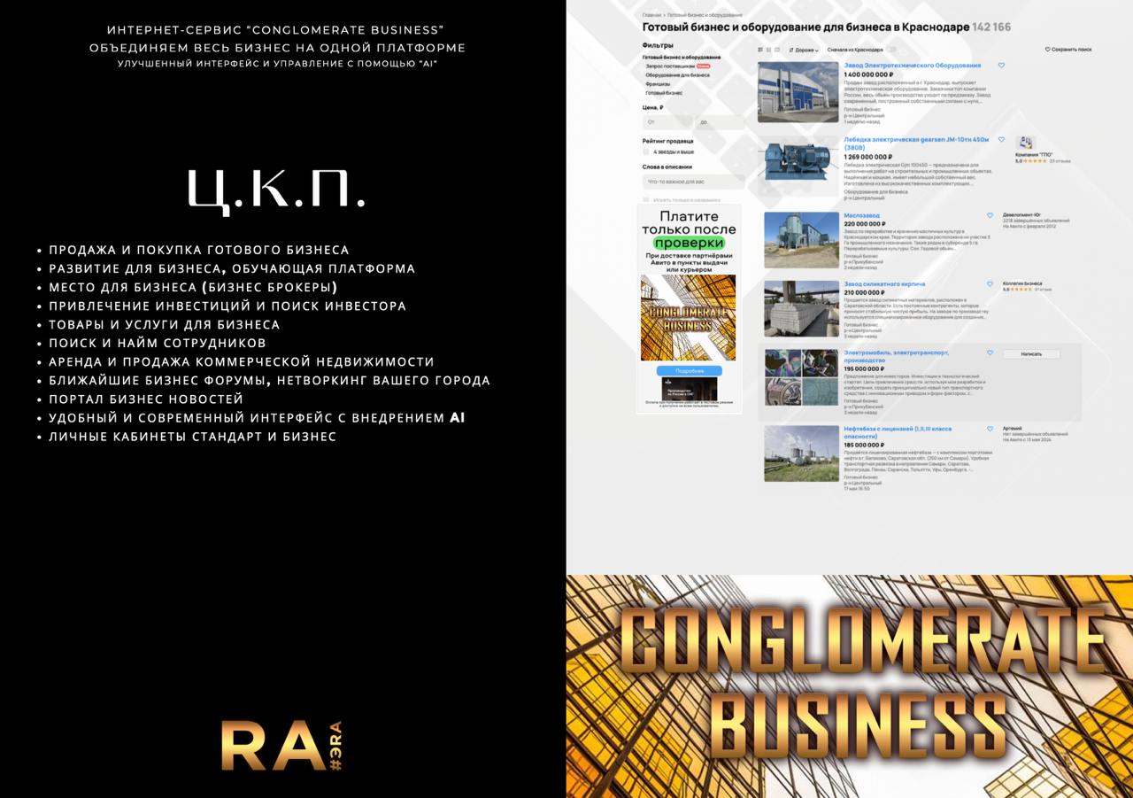
Task: Tick the Искать только в названиях checkbox
Action: click(x=646, y=199)
